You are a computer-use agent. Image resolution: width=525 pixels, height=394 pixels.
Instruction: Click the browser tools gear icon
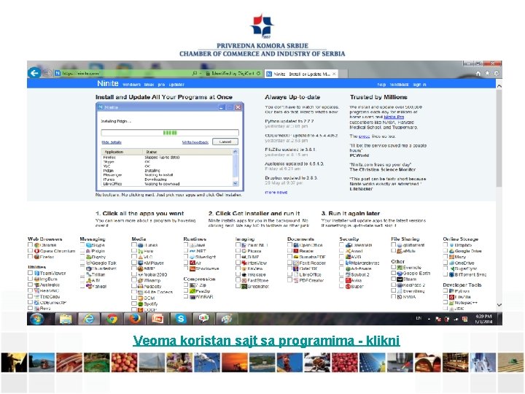pos(497,74)
